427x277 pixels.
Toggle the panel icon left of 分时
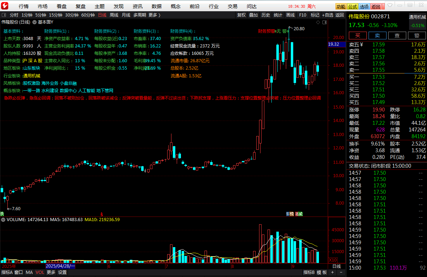(x=4, y=15)
